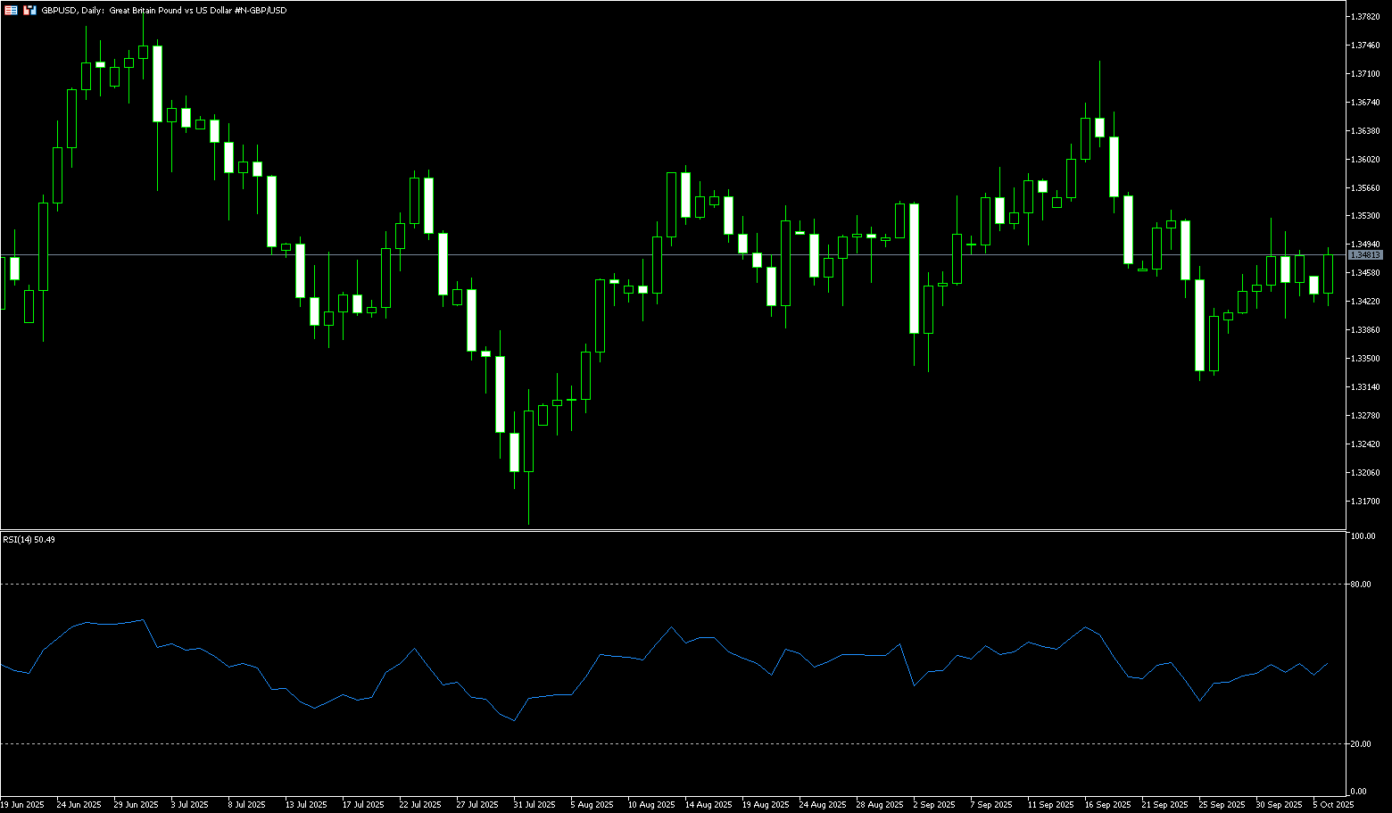Image resolution: width=1392 pixels, height=813 pixels.
Task: Click the 16 Sep 2025 date label
Action: coord(1107,805)
